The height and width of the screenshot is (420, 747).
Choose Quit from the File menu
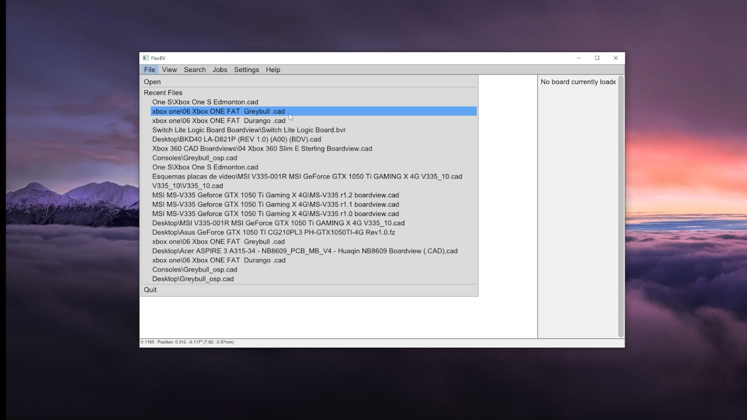point(309,290)
